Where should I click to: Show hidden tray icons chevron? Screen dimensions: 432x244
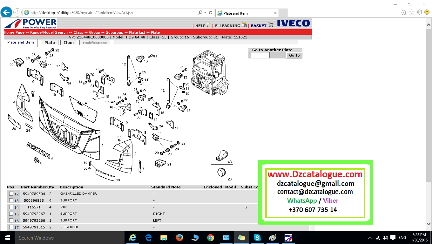pos(370,238)
